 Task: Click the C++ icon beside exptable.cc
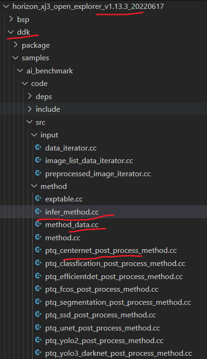coord(38,199)
